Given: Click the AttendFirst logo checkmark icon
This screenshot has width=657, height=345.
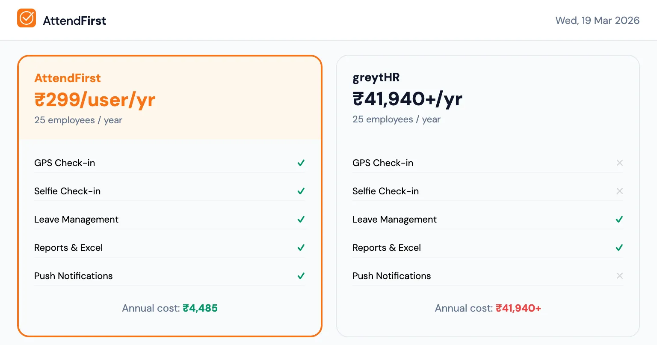Looking at the screenshot, I should coord(26,19).
